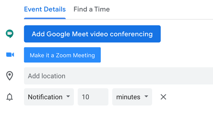Add Google Meet video conferencing
Image resolution: width=213 pixels, height=115 pixels.
pyautogui.click(x=92, y=34)
